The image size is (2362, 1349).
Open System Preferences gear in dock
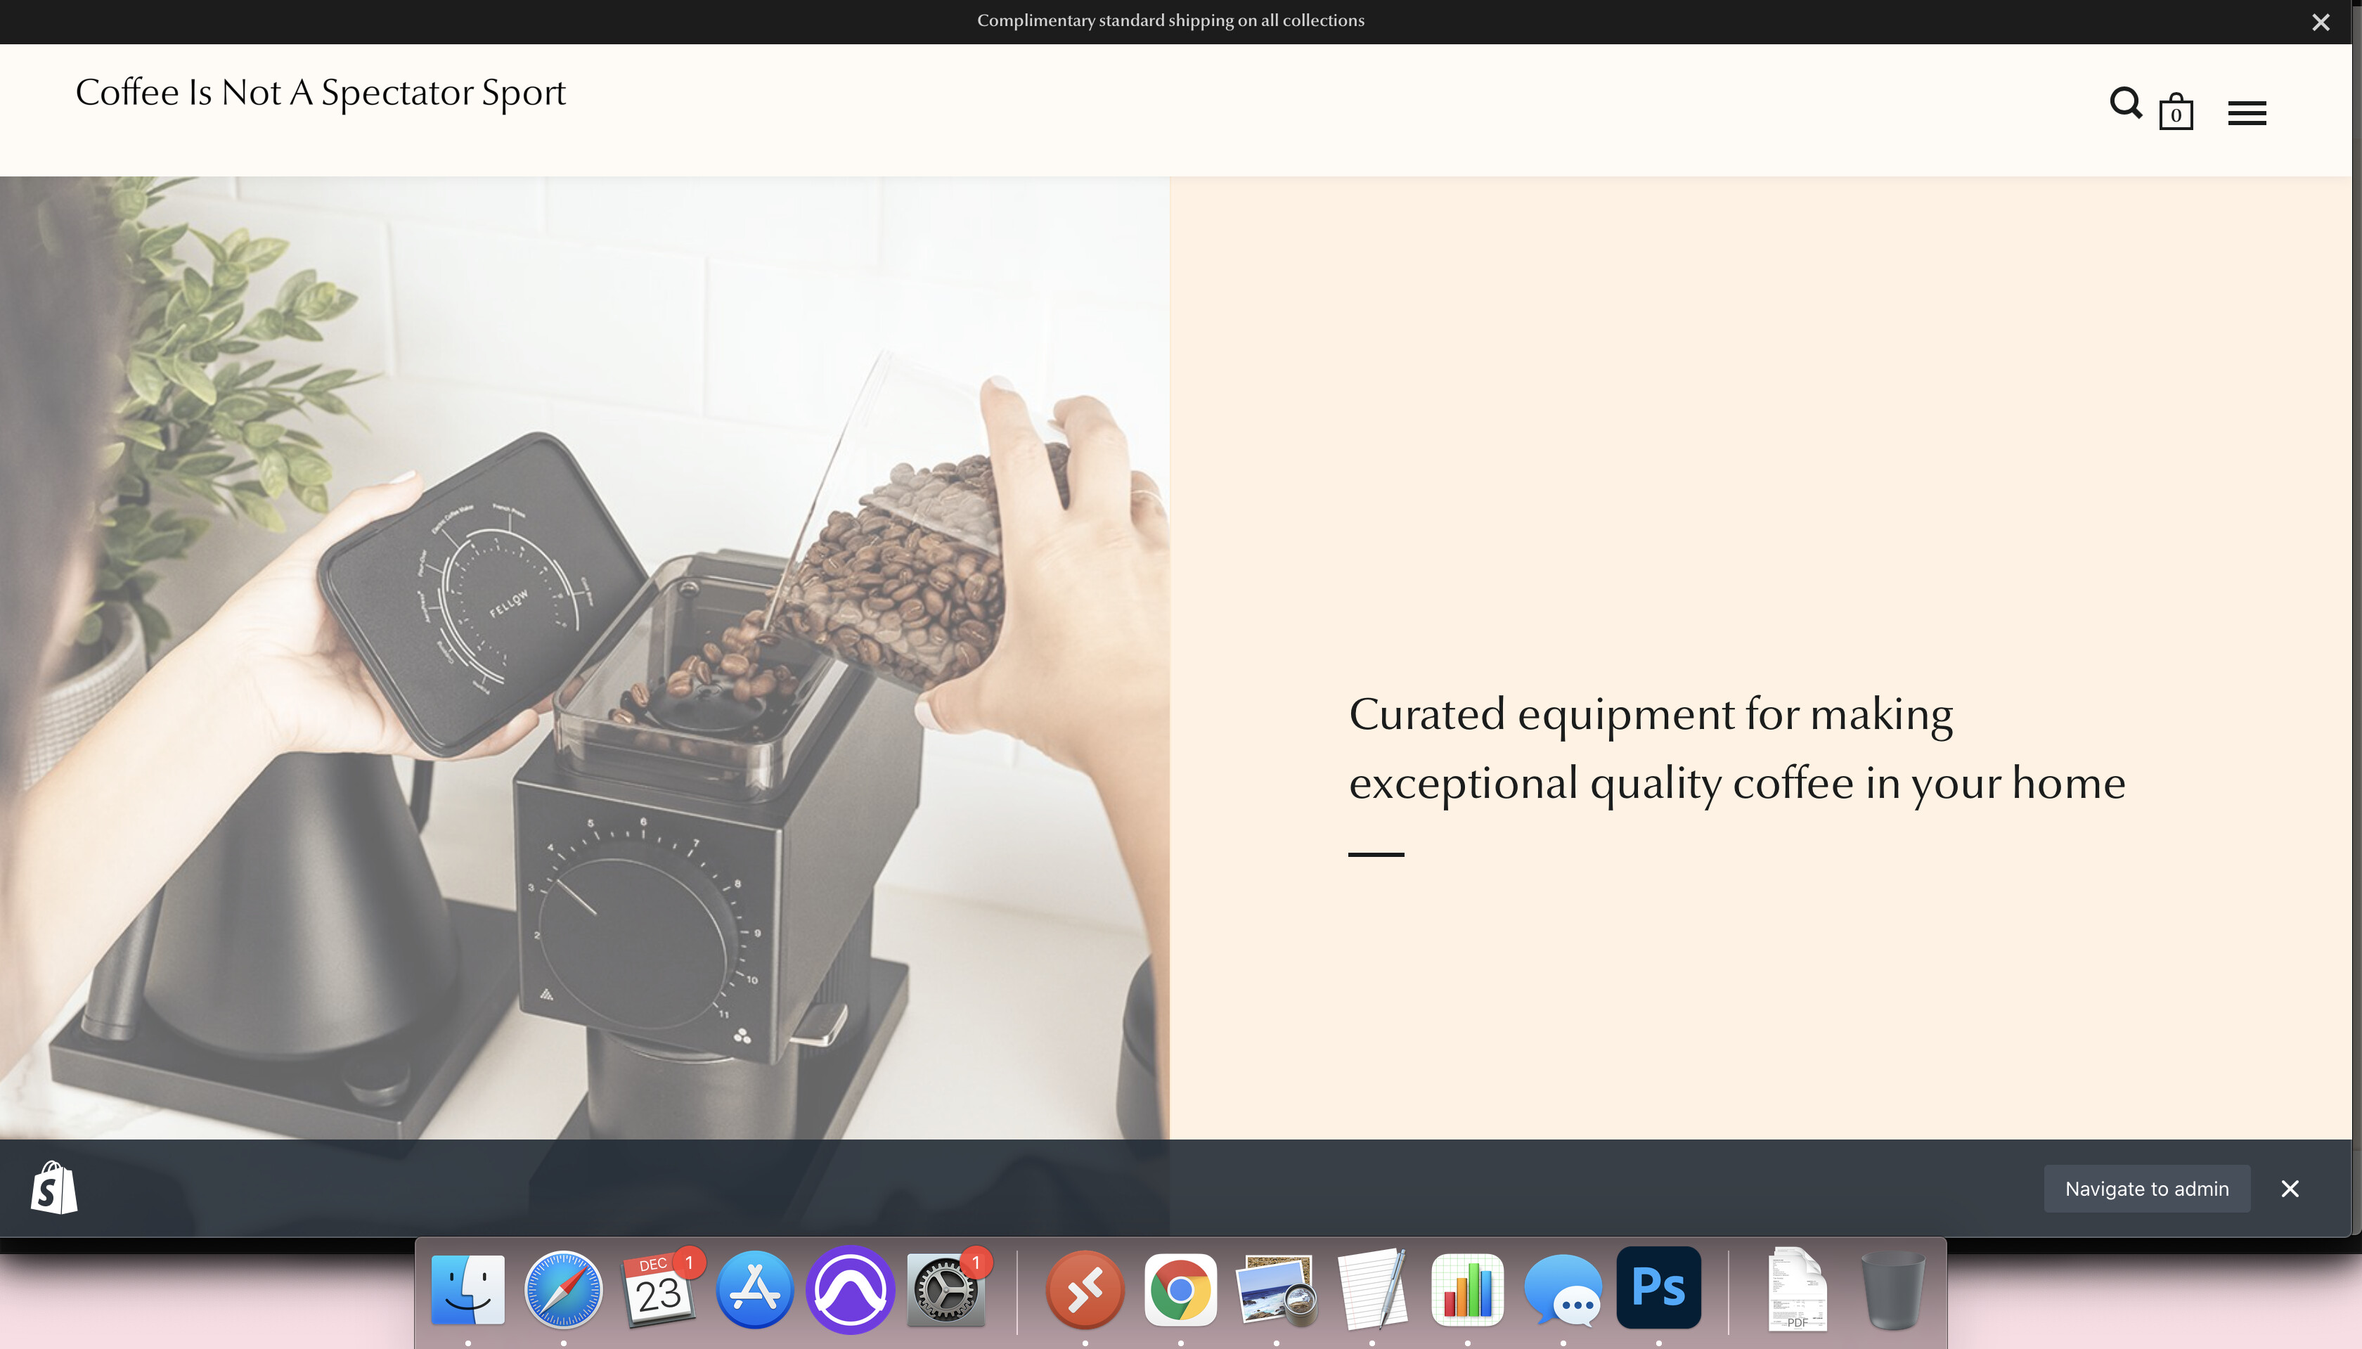tap(945, 1289)
